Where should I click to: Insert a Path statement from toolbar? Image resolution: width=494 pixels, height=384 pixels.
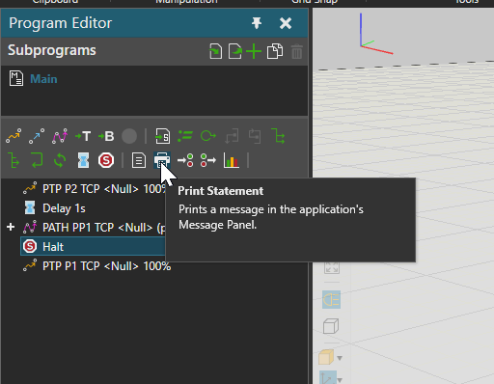point(60,136)
